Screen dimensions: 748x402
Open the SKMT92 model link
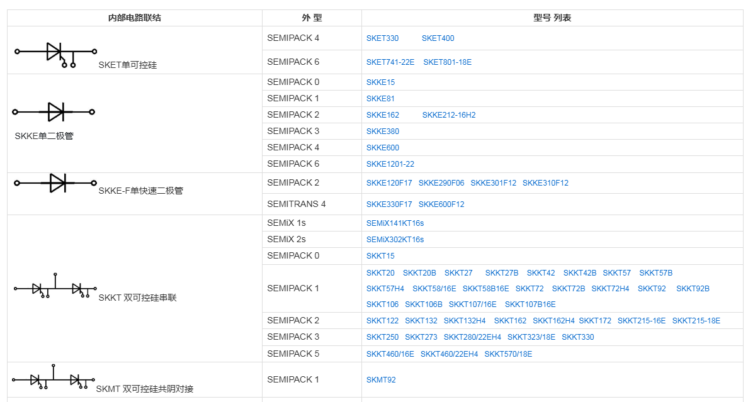(381, 380)
